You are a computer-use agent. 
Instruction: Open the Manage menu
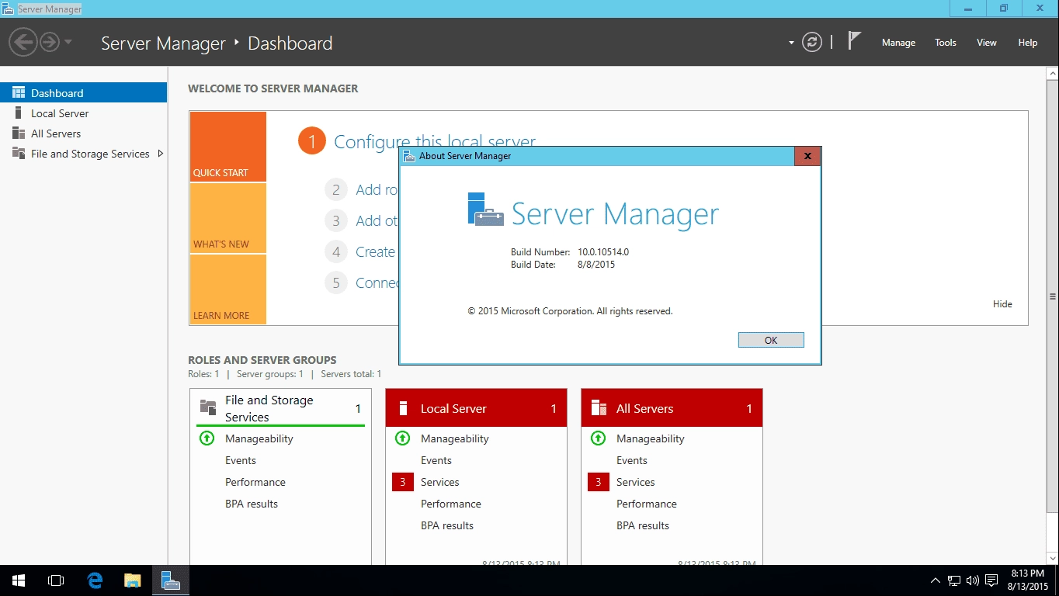click(x=898, y=43)
